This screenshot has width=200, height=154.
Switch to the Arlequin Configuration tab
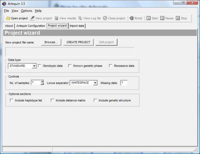click(31, 26)
